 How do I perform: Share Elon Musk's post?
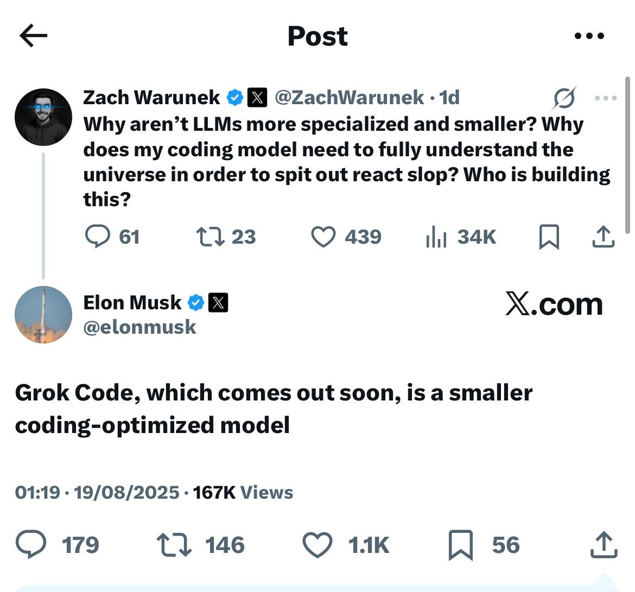(604, 544)
